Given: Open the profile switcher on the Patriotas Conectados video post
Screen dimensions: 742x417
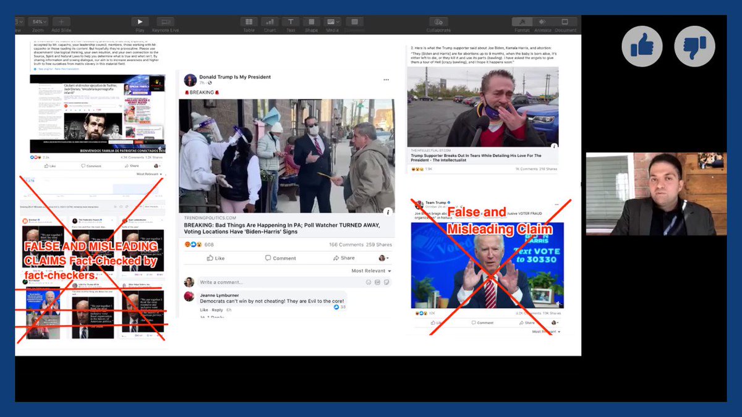Looking at the screenshot, I should 157,166.
